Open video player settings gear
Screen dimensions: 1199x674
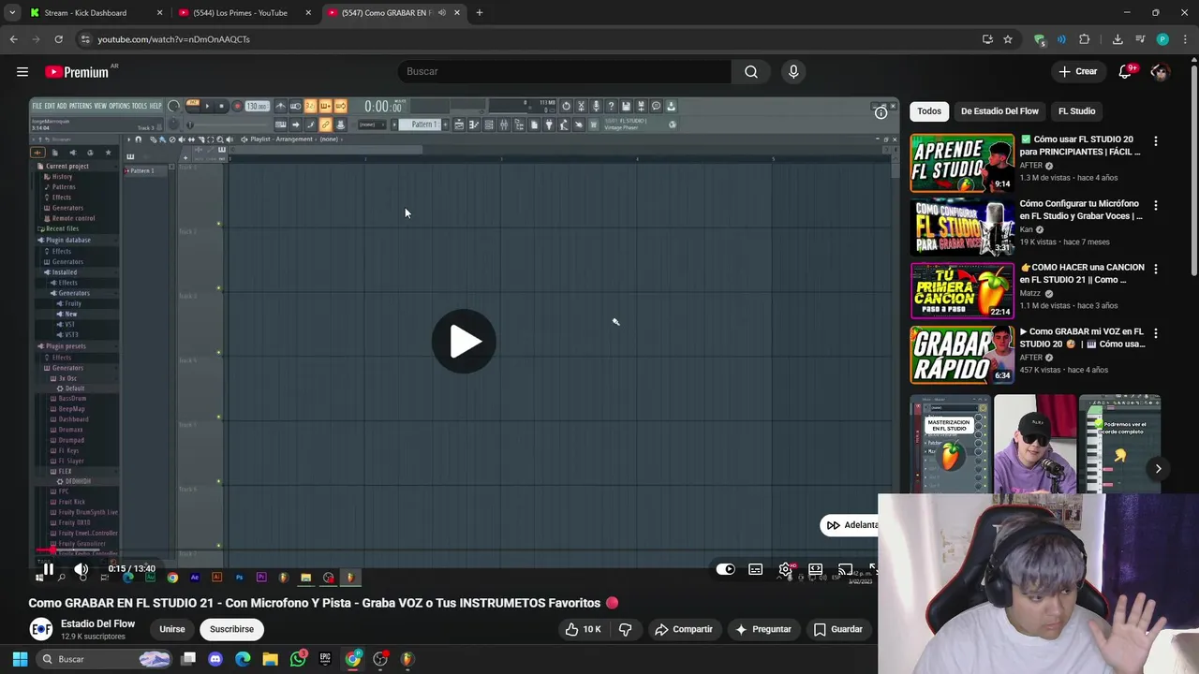(785, 569)
